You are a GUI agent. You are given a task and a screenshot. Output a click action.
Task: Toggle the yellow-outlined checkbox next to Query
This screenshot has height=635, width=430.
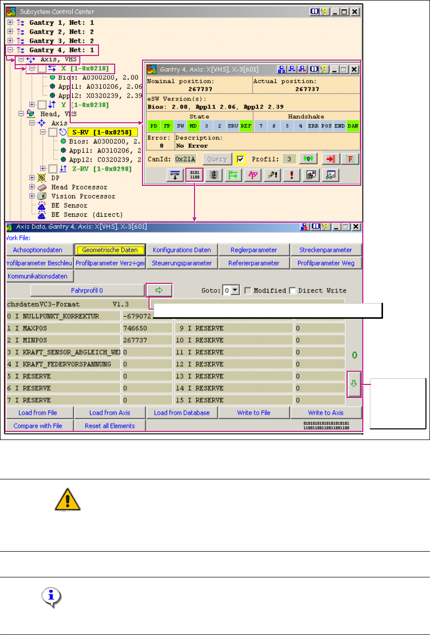(x=241, y=159)
